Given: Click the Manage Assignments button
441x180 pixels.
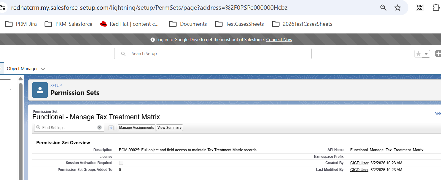Looking at the screenshot, I should pos(136,128).
